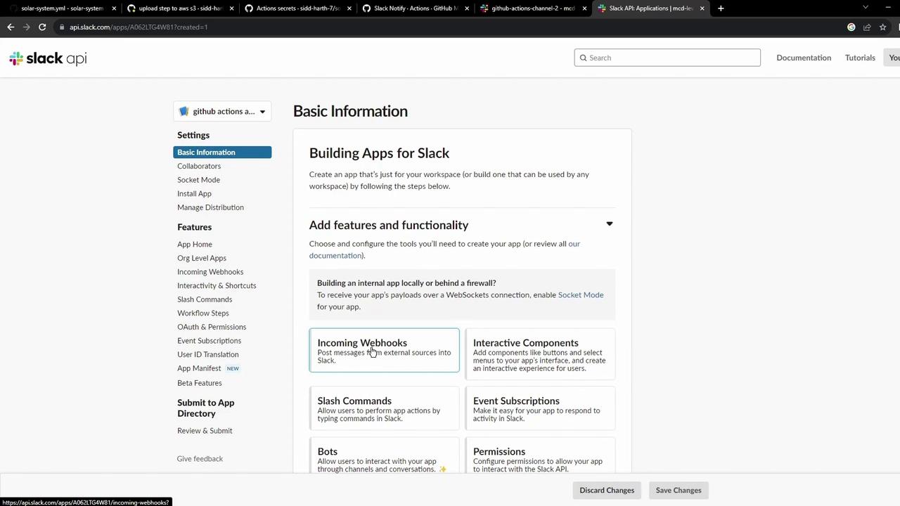Open a new browser tab with the plus icon
Viewport: 900px width, 506px height.
click(x=721, y=8)
